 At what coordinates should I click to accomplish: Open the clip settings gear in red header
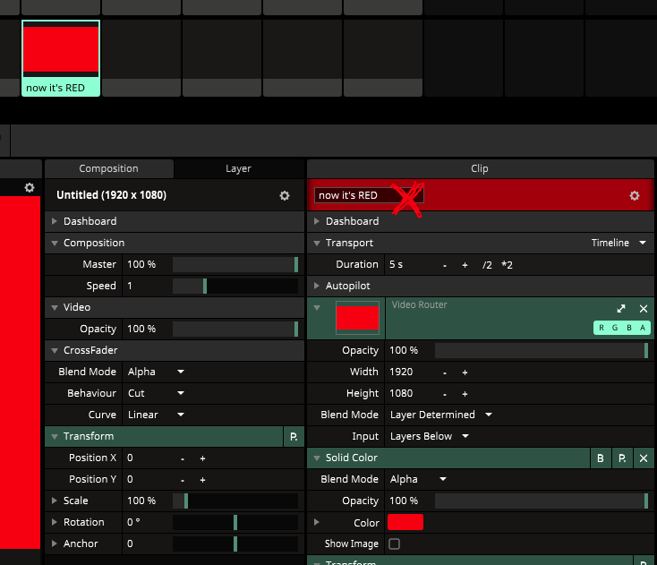click(x=635, y=195)
